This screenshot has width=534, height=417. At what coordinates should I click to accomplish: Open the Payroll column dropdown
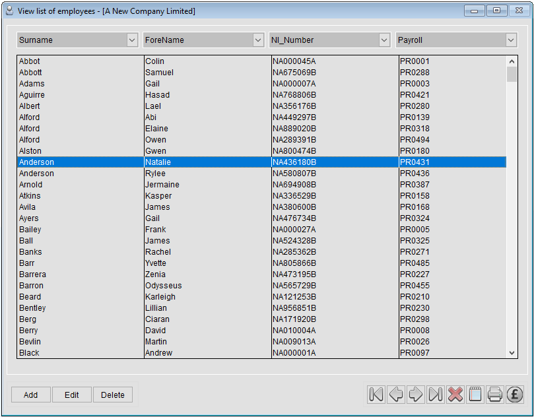point(511,40)
